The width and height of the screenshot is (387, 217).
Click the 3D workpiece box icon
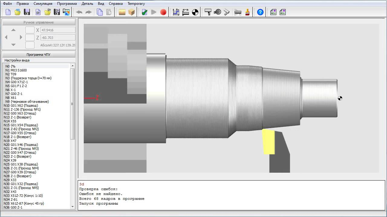coord(132,12)
